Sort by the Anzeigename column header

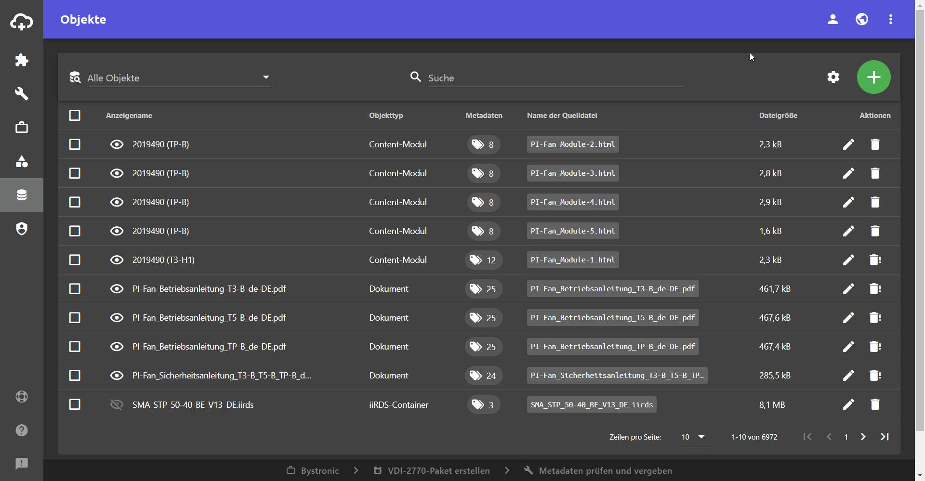[129, 116]
